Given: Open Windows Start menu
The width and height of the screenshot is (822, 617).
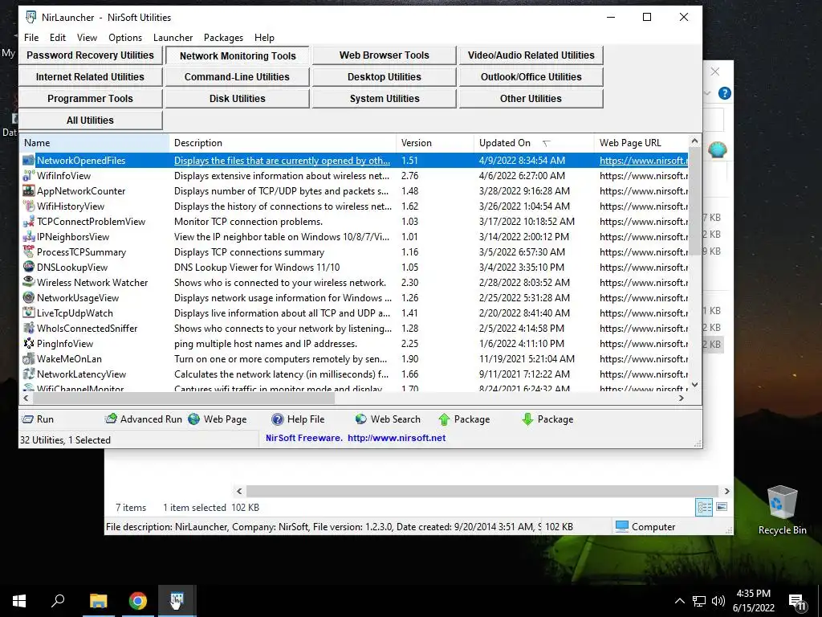Looking at the screenshot, I should (x=19, y=601).
